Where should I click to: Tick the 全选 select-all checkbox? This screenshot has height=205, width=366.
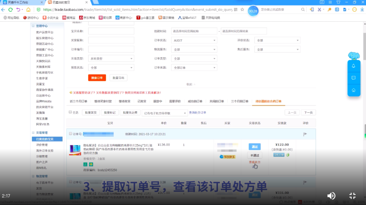(70, 112)
